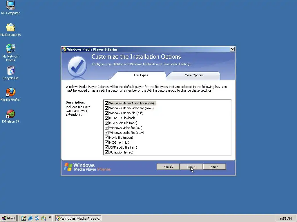Click the folder search quick launch icon
Screen dimensions: 297x222
[44, 218]
